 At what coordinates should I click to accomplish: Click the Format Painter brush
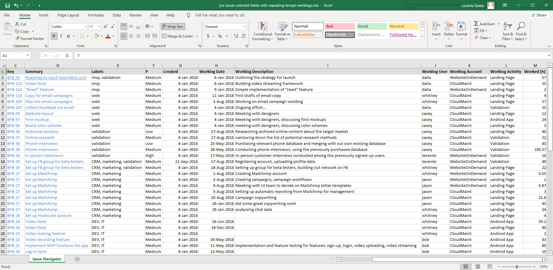pos(17,38)
